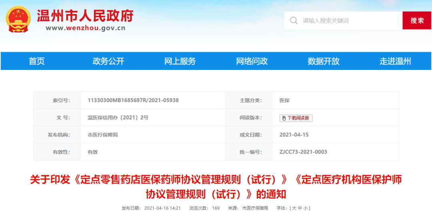432x214 pixels.
Task: Set font size to 小
Action: tap(306, 208)
